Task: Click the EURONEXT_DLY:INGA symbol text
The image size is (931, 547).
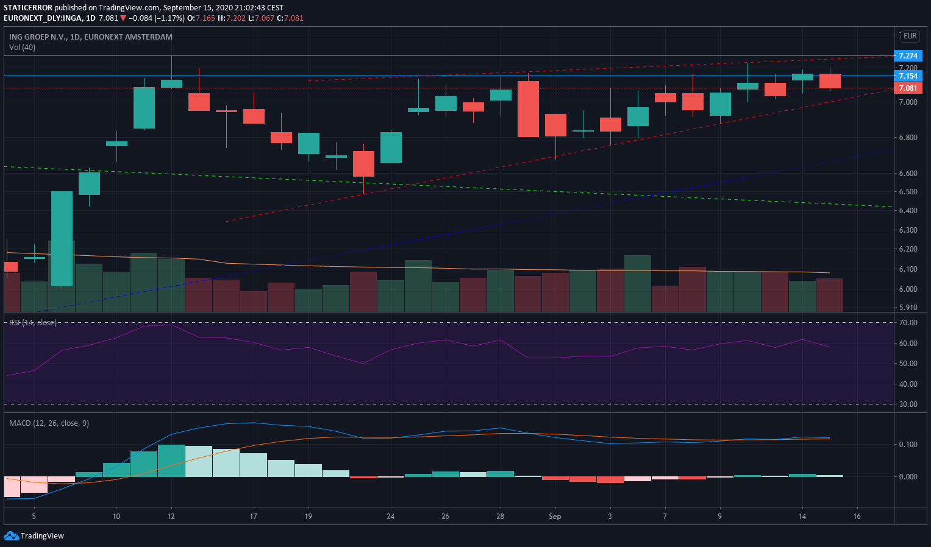Action: (42, 18)
